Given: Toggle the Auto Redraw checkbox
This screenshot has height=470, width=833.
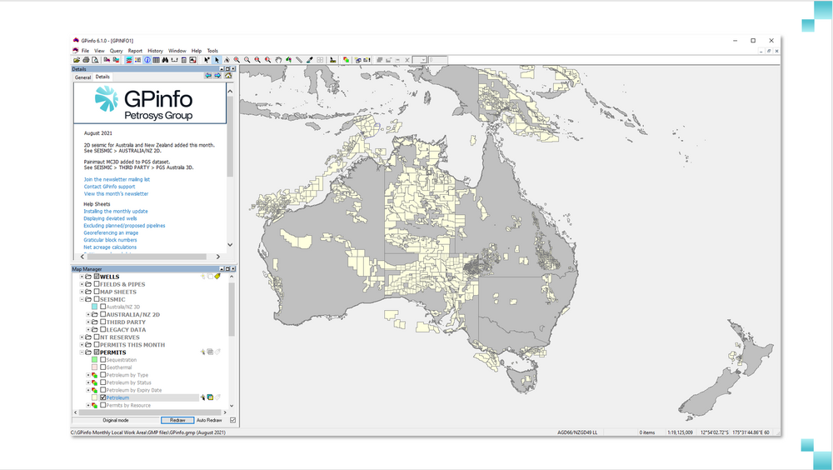Looking at the screenshot, I should pos(232,420).
